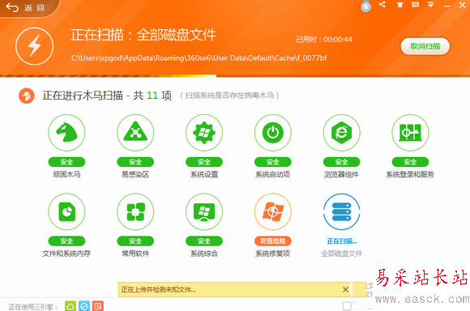Click the orange trojan scan header icon
The height and width of the screenshot is (311, 470).
pyautogui.click(x=27, y=96)
